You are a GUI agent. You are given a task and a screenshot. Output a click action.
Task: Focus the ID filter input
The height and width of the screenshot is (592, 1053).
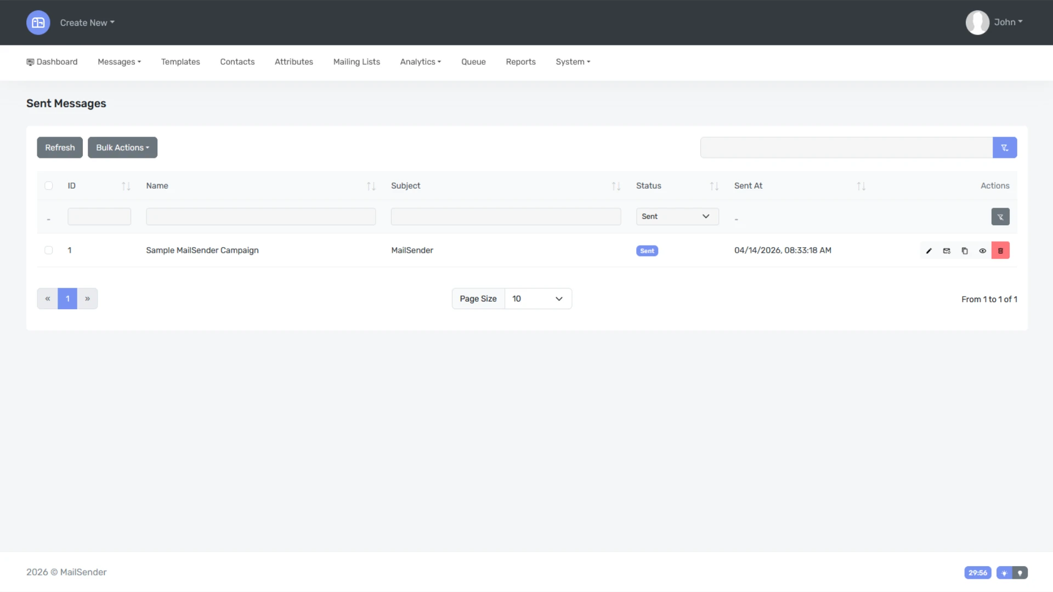pos(99,217)
